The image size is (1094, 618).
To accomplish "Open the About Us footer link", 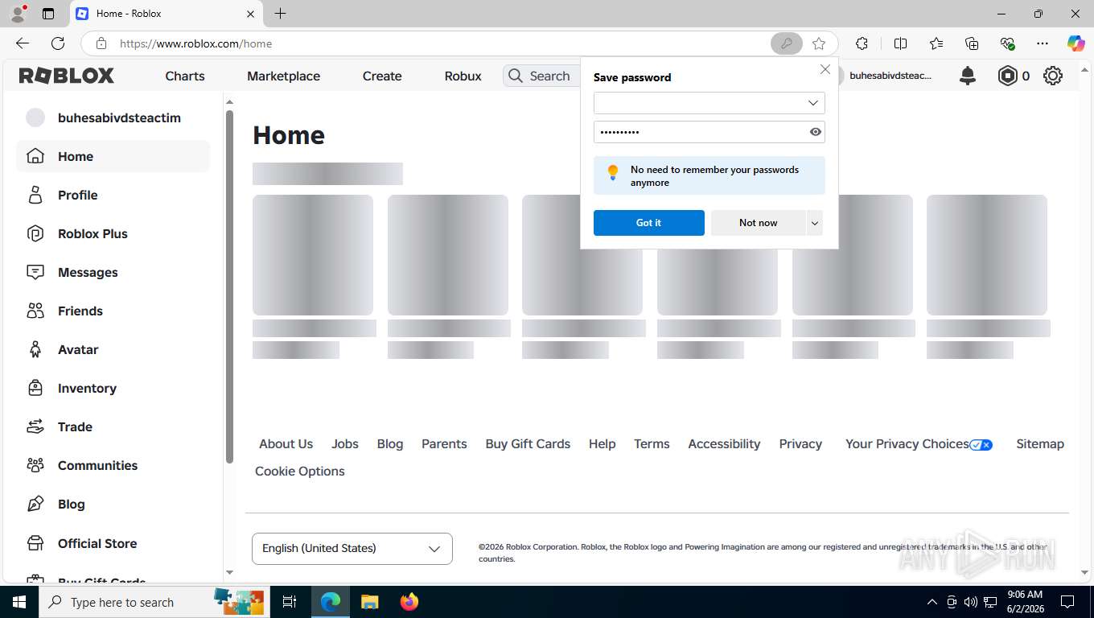I will pos(286,443).
